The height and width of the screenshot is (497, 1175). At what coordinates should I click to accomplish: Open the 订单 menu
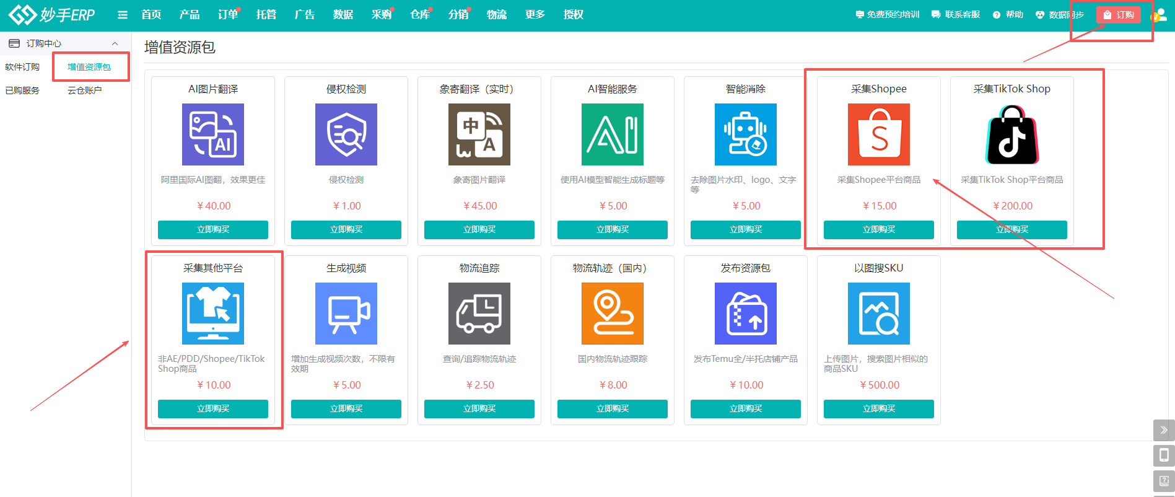[228, 15]
